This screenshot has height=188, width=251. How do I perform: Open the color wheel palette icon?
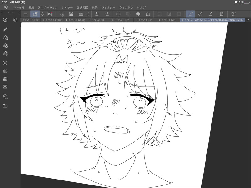(5, 63)
